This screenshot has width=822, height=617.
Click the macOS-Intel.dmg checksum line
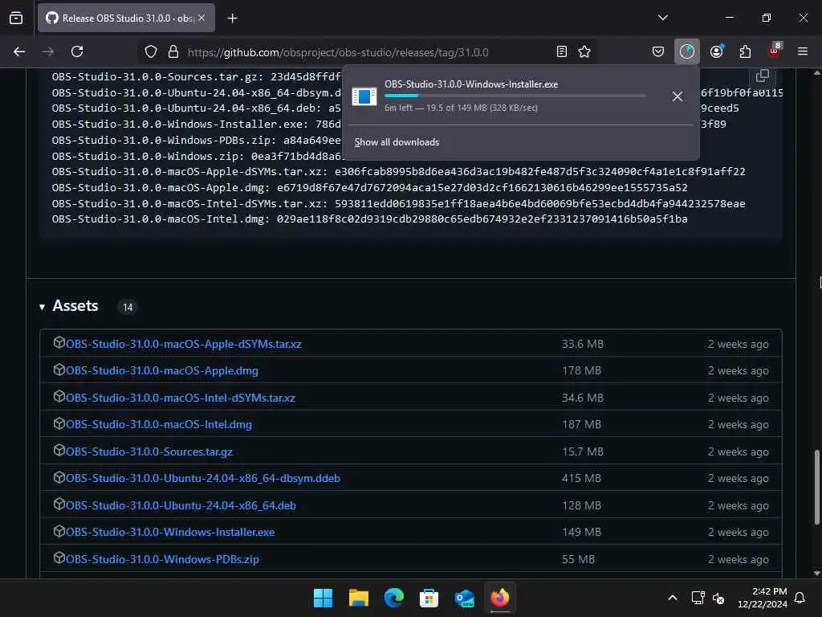pos(369,219)
